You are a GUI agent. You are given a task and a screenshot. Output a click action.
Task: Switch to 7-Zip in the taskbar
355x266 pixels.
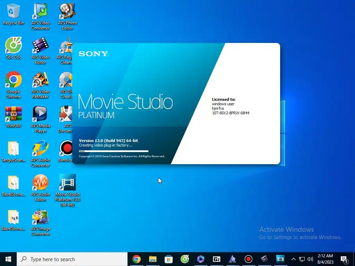click(x=216, y=259)
